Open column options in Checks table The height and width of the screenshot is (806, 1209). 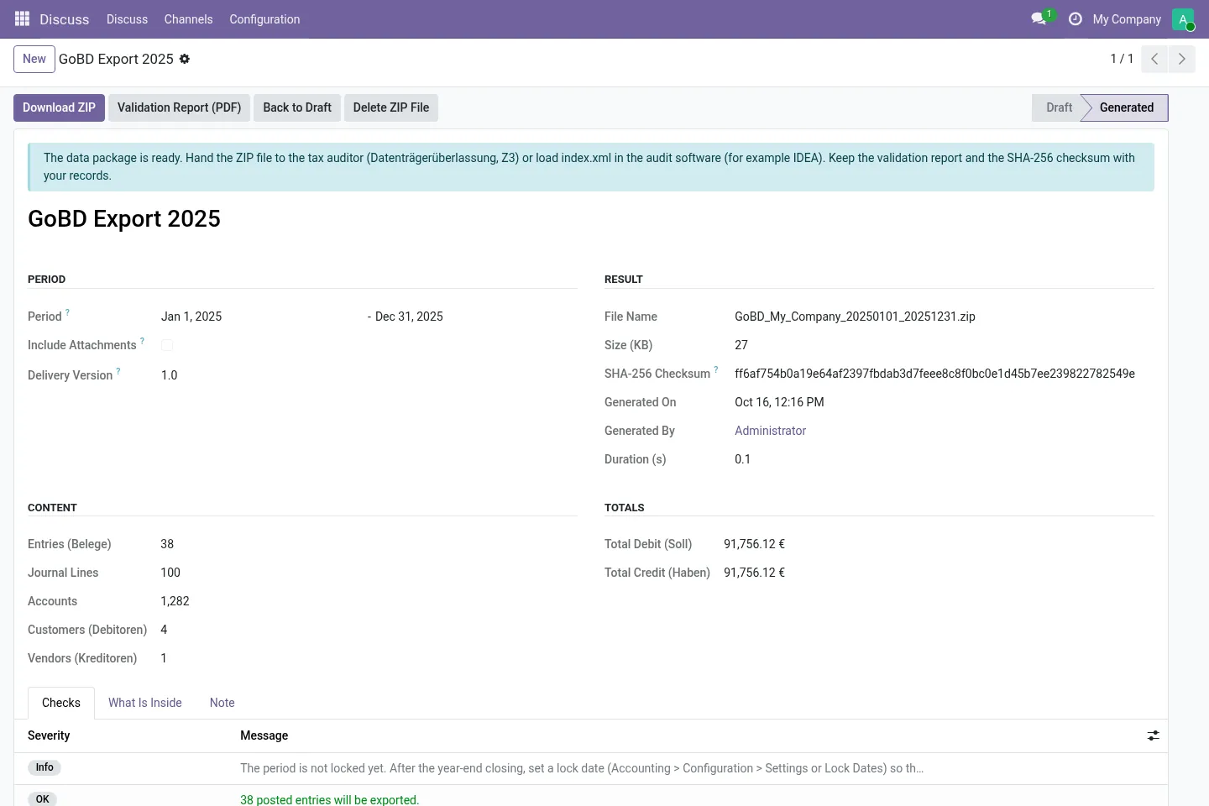(x=1154, y=735)
